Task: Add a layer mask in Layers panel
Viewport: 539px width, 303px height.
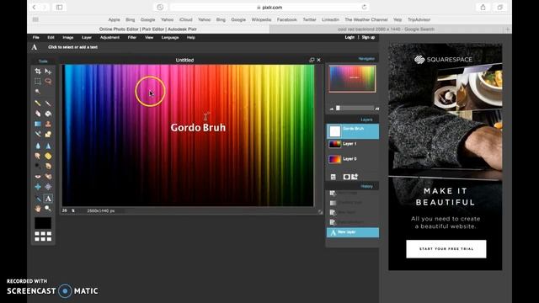Action: click(346, 177)
